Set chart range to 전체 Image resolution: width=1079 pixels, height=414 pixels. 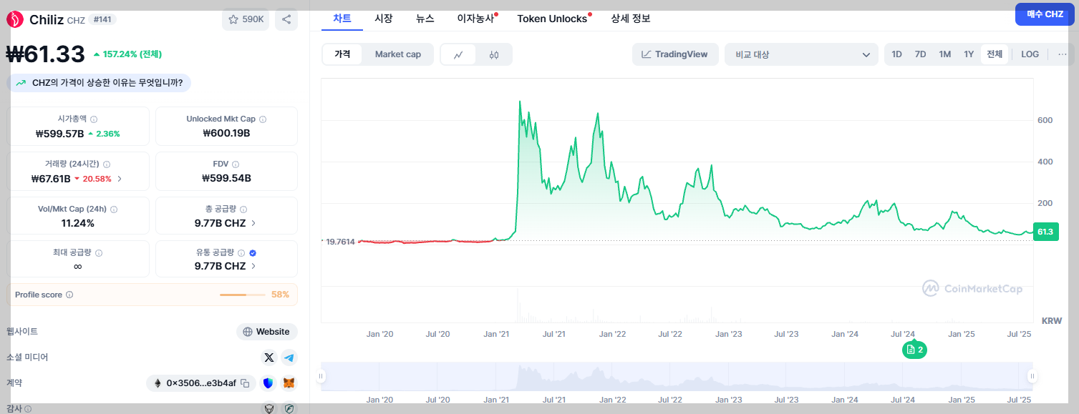point(995,54)
